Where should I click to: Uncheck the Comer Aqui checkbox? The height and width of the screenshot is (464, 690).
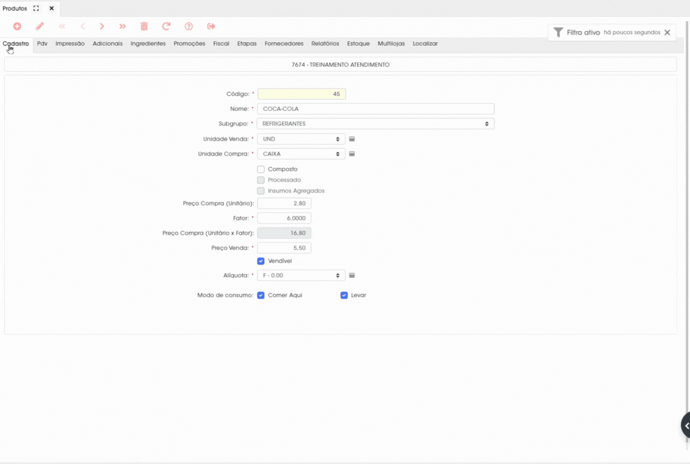tap(261, 295)
